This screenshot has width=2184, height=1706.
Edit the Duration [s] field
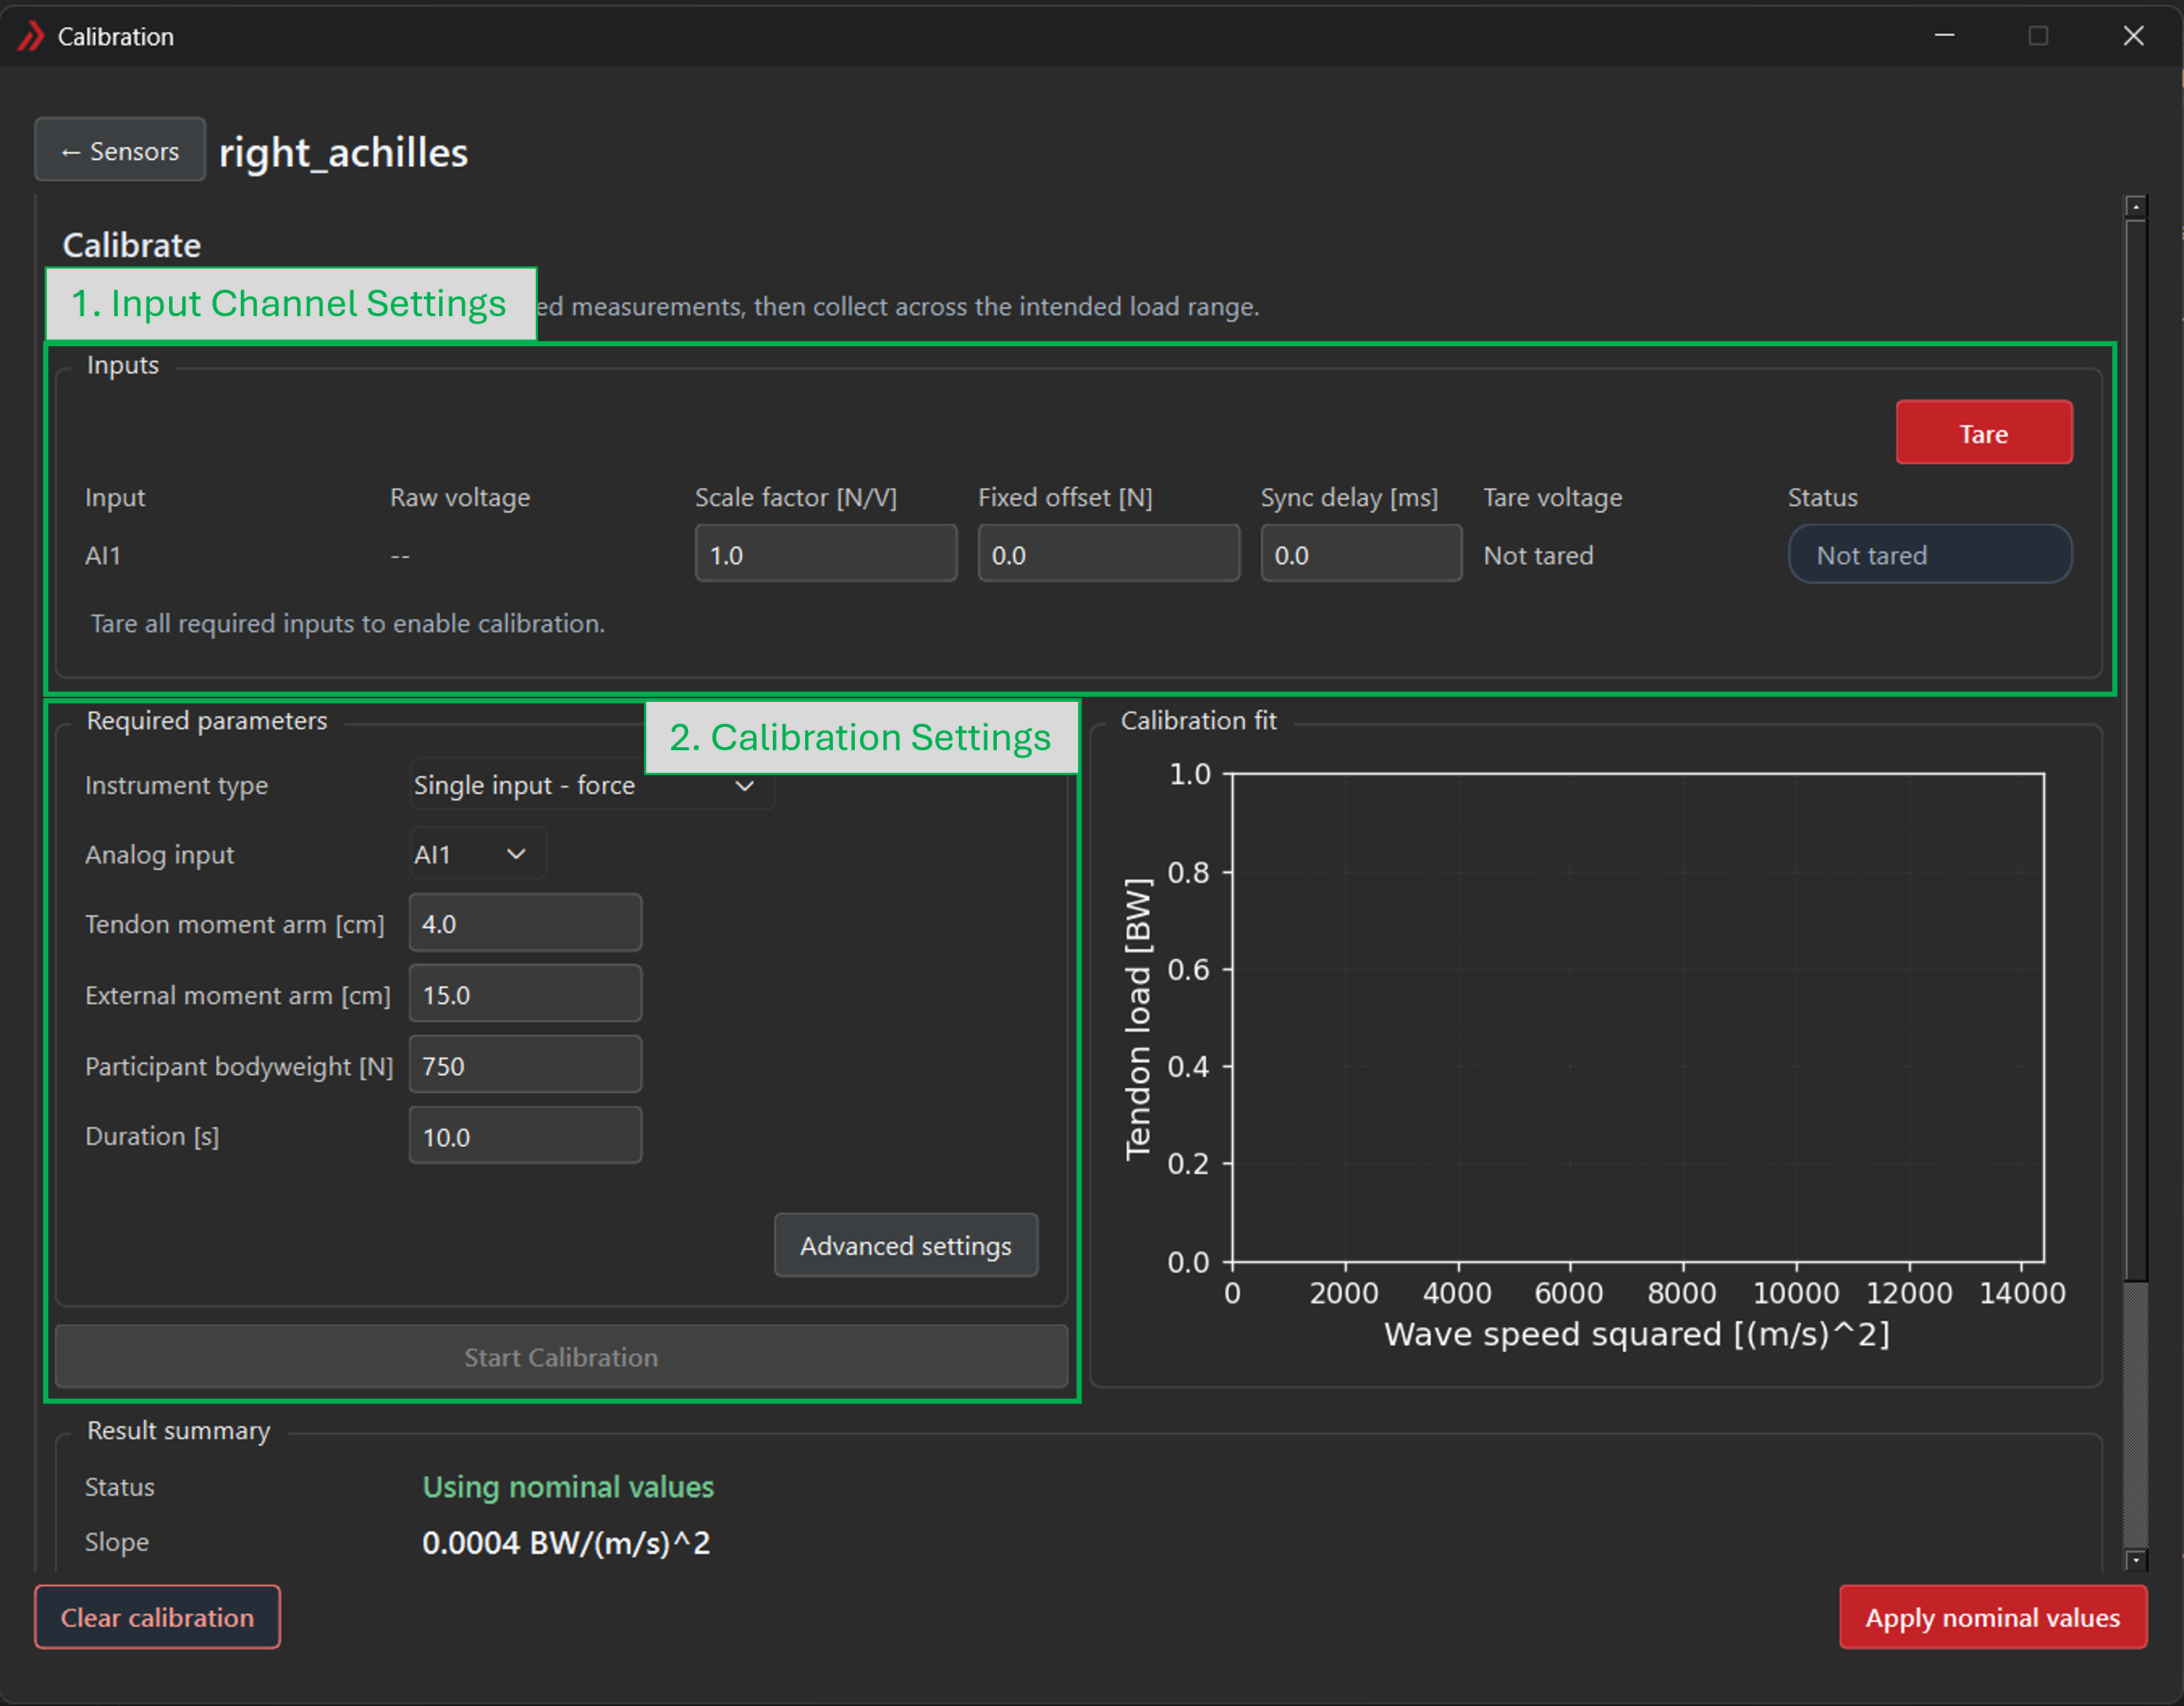tap(525, 1136)
